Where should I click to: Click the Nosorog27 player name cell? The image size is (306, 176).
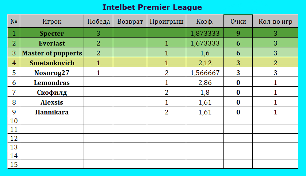52,72
